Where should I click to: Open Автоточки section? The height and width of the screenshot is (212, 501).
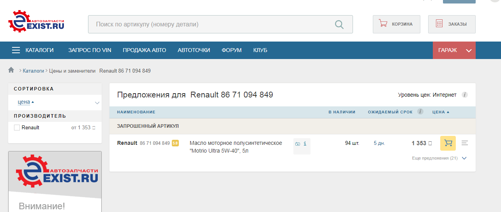[194, 50]
